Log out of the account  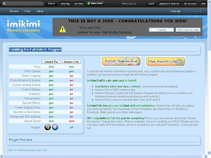tap(151, 4)
